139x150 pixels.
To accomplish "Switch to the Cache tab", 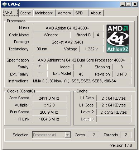I will (x=25, y=13).
